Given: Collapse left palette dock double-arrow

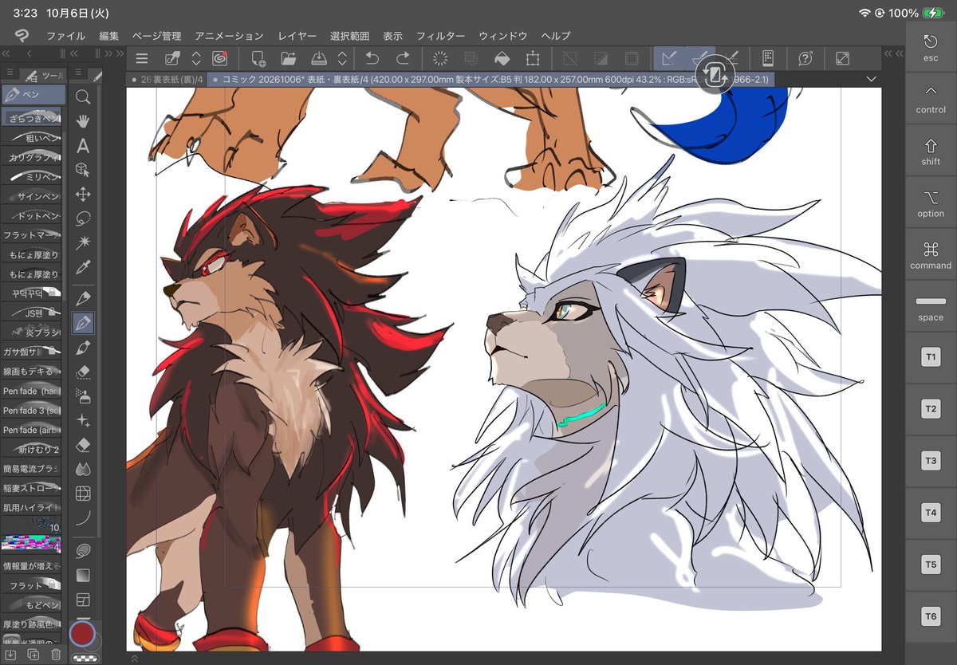Looking at the screenshot, I should pyautogui.click(x=6, y=53).
